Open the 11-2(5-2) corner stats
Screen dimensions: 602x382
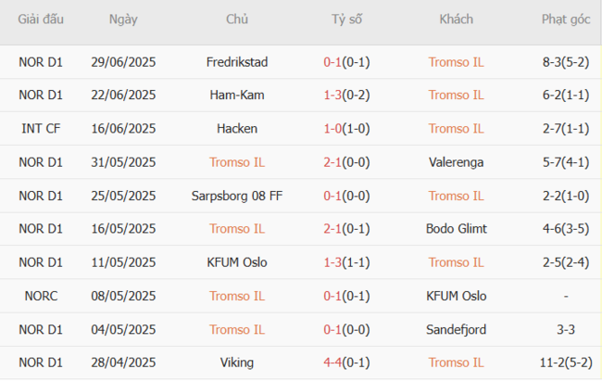pyautogui.click(x=566, y=363)
